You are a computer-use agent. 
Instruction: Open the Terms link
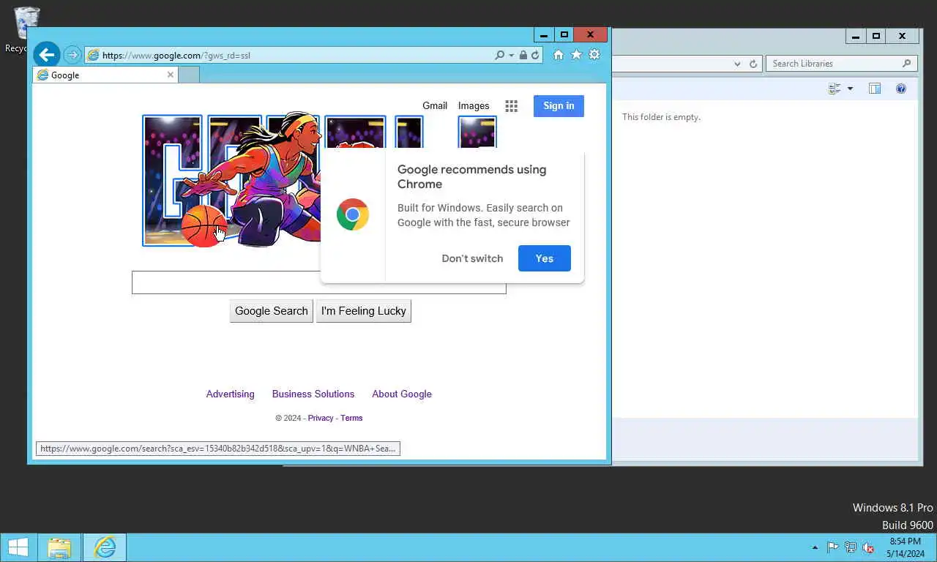(351, 418)
